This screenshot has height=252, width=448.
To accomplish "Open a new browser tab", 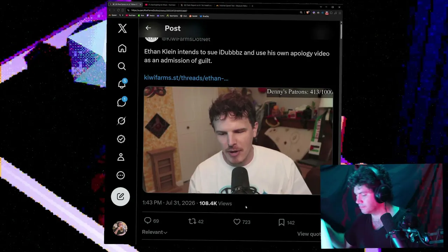I will [252, 6].
